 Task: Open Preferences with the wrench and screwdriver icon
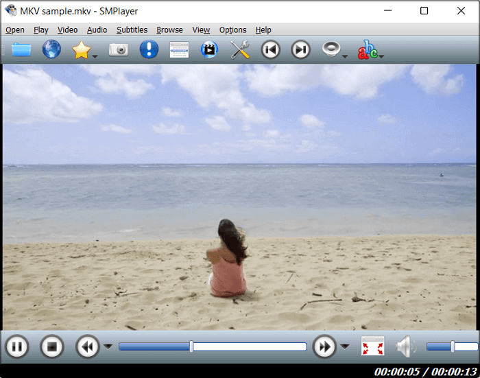pyautogui.click(x=240, y=49)
